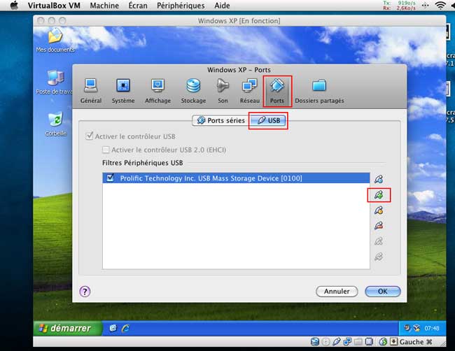Switch to Affichage settings
The width and height of the screenshot is (455, 351).
(157, 91)
